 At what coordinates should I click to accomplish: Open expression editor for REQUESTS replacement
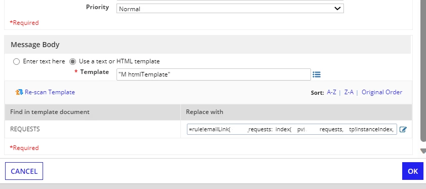coord(403,129)
